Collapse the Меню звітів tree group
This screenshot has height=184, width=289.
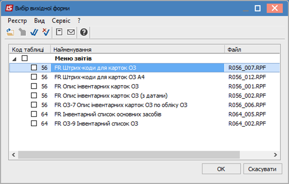(14, 59)
